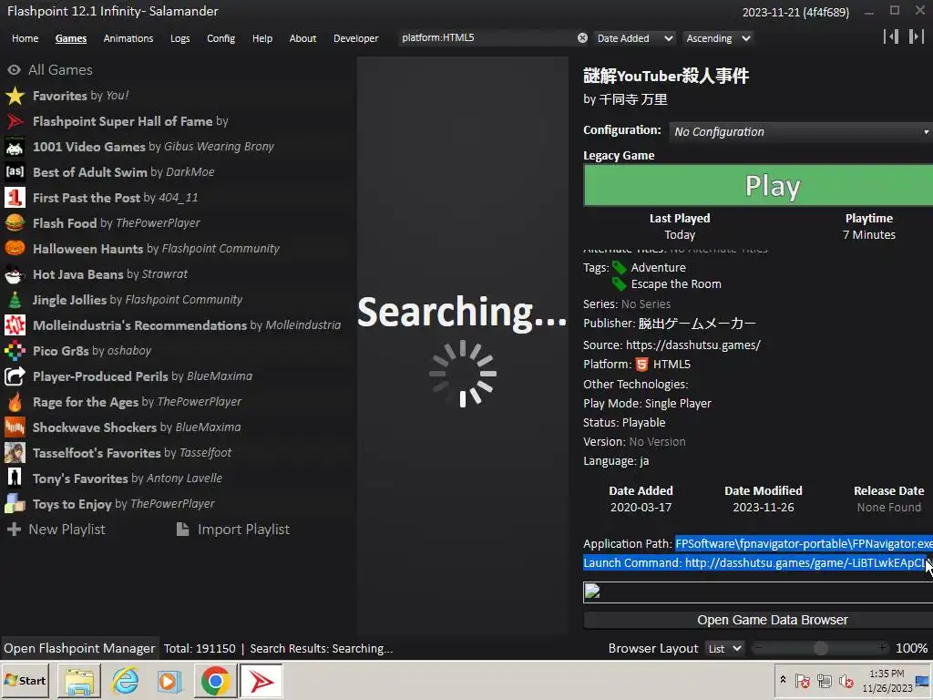This screenshot has height=700, width=933.
Task: Click the Flashpoint taskbar icon
Action: pyautogui.click(x=261, y=682)
